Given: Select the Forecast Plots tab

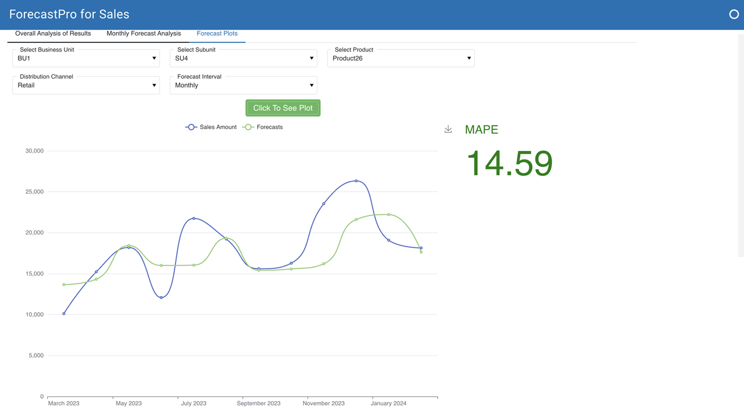Looking at the screenshot, I should click(x=217, y=34).
